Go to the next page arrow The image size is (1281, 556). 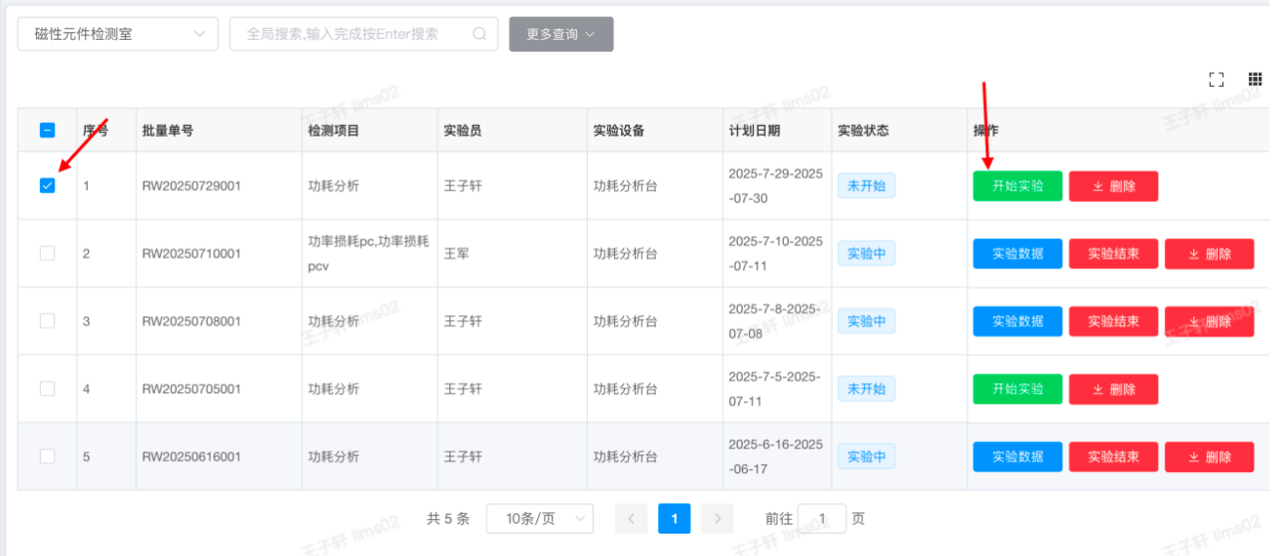(718, 519)
